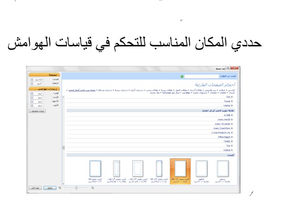Click the الأسفل bottom margin guide field
285x214 pixels.
coord(37,101)
